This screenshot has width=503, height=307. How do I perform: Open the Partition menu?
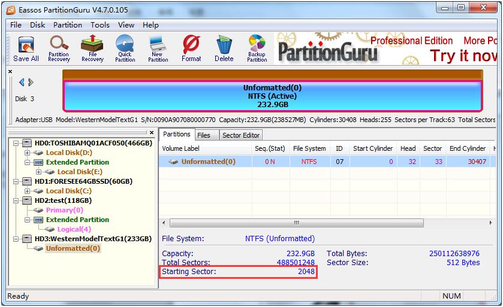click(x=68, y=25)
